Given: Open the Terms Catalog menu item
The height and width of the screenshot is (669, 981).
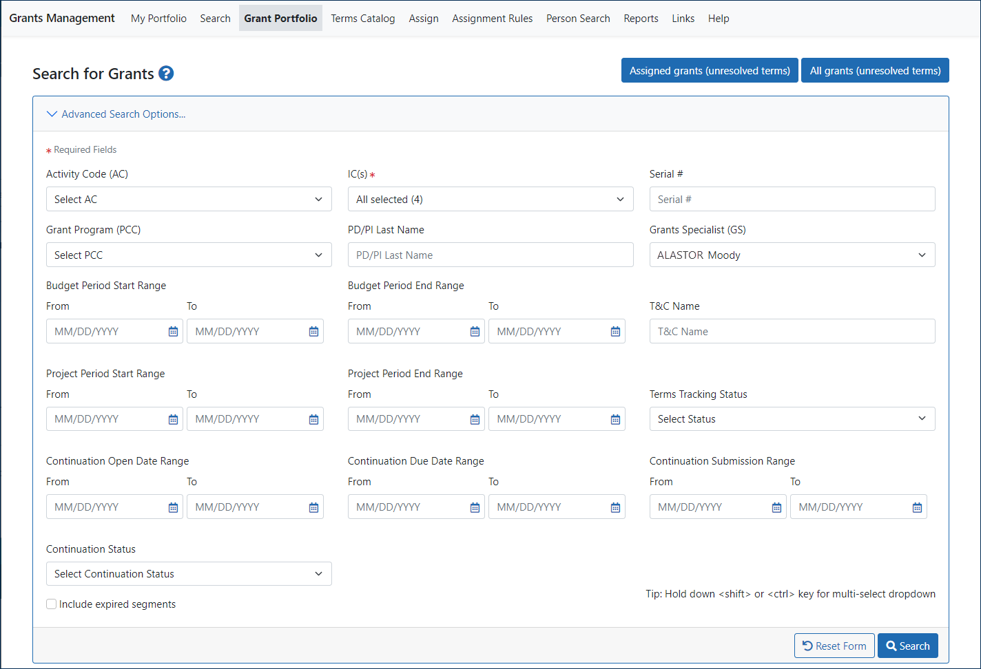Looking at the screenshot, I should tap(363, 19).
